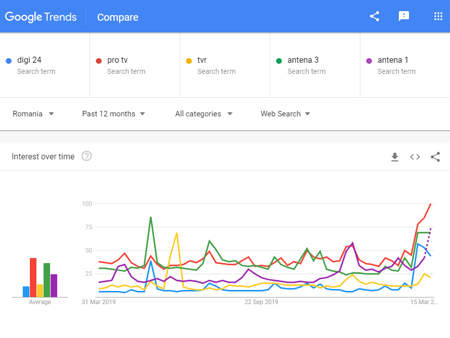
Task: Click the antena 1 search term card
Action: pos(405,65)
